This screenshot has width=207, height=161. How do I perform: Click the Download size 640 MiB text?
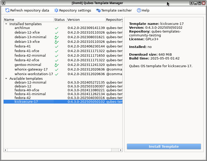[150, 54]
